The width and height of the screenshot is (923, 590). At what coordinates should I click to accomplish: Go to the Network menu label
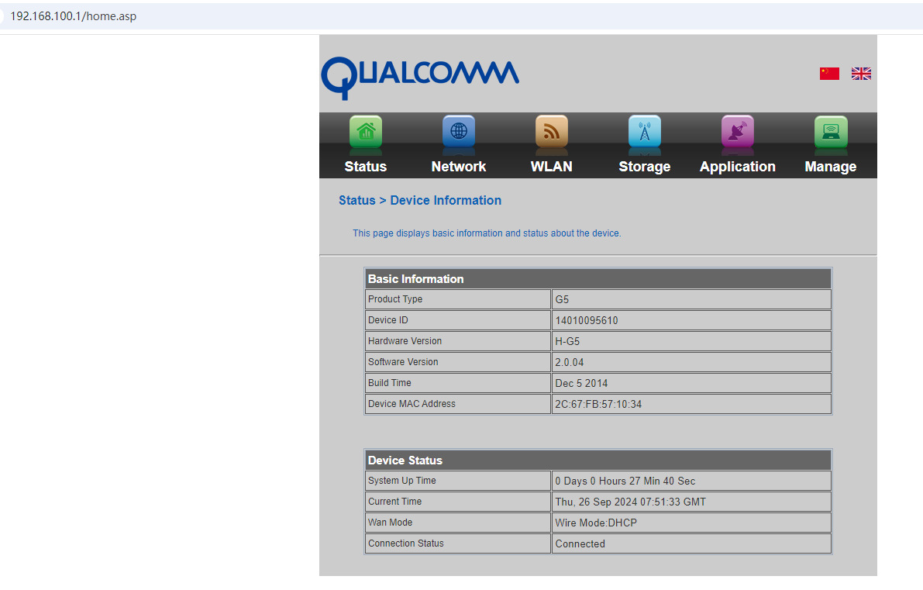pos(459,167)
